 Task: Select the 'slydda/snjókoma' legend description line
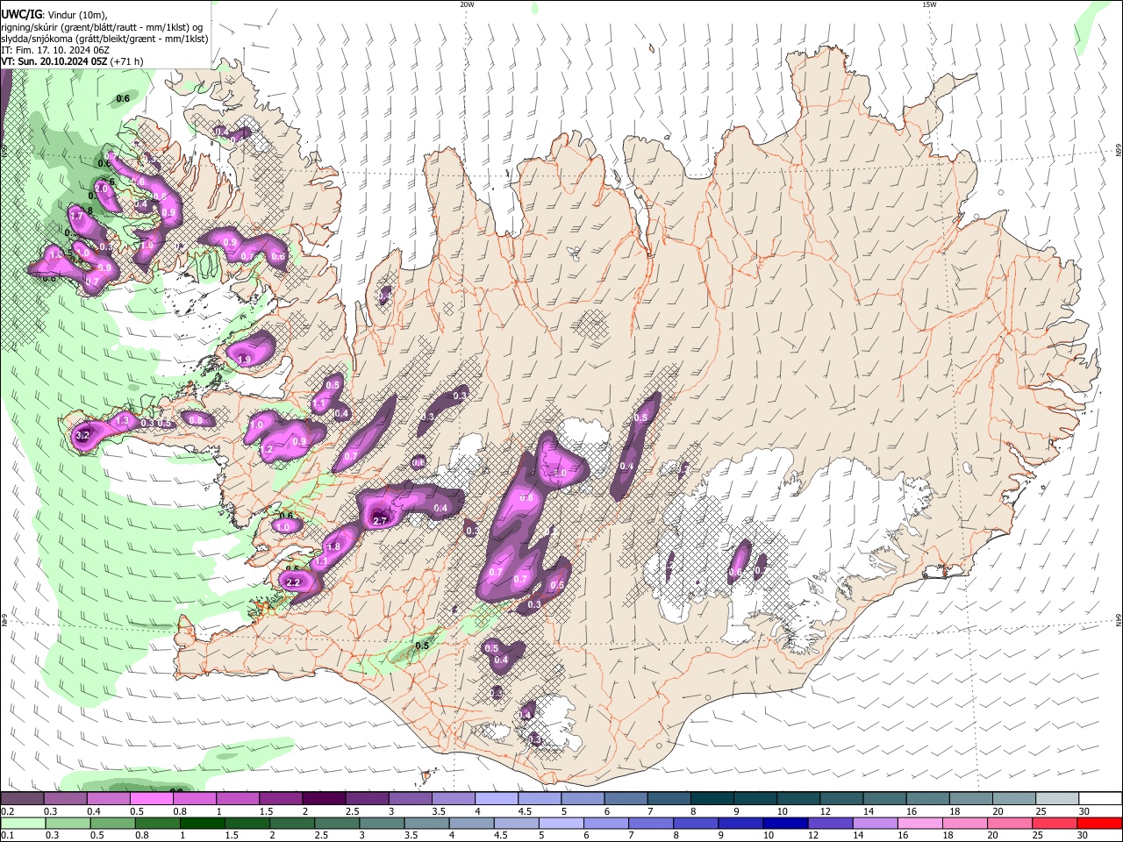[x=104, y=39]
